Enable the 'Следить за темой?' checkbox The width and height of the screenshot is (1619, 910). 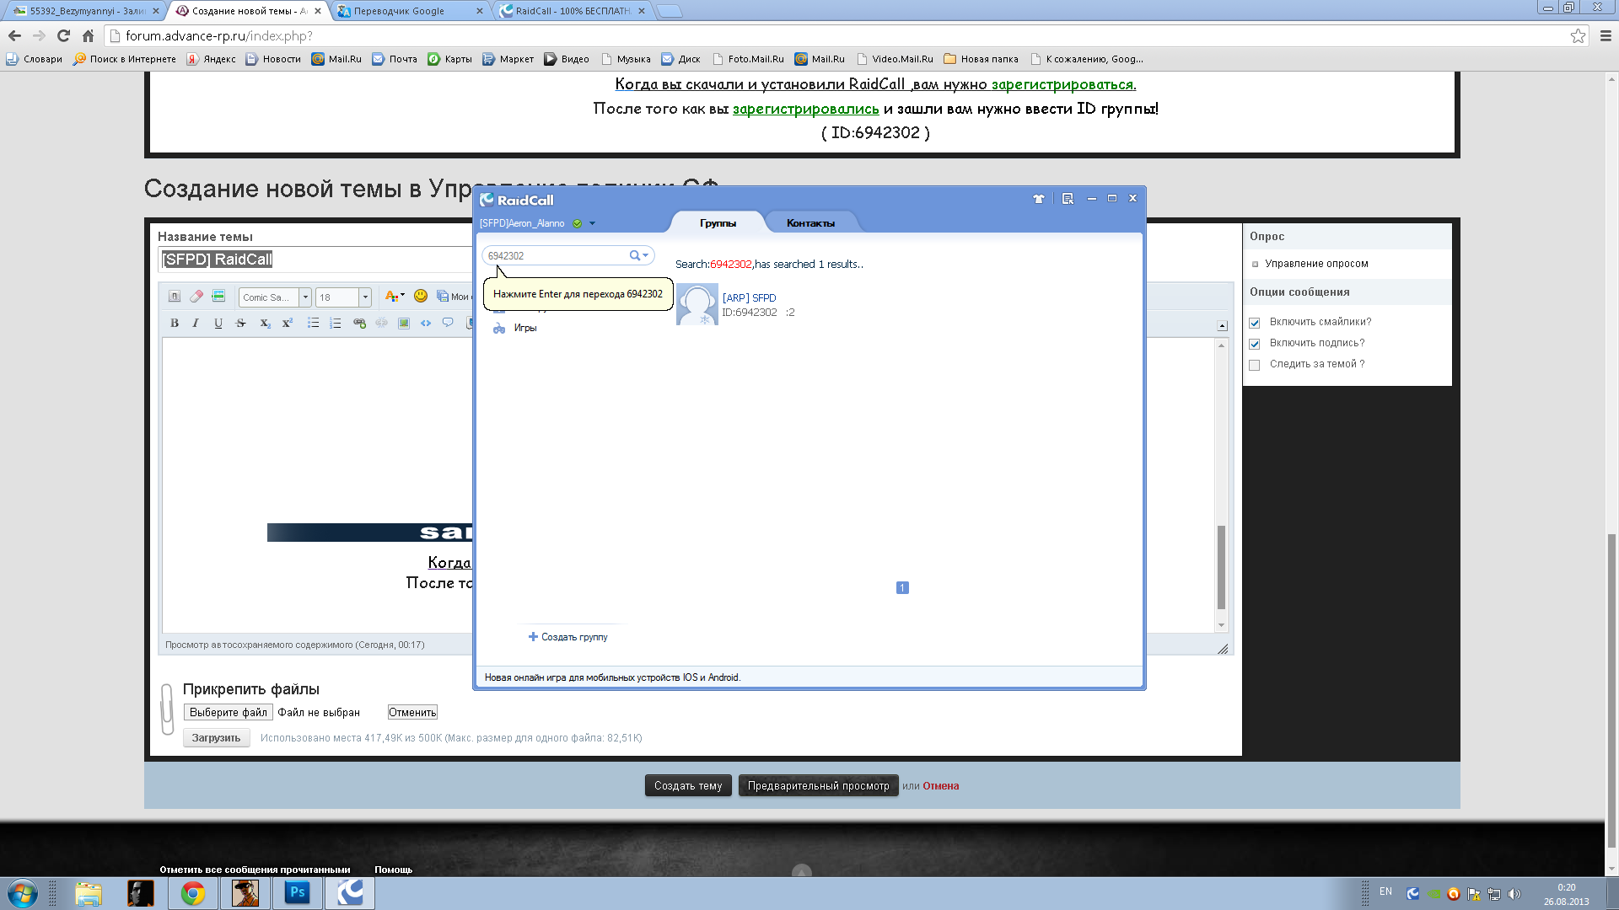pyautogui.click(x=1255, y=365)
